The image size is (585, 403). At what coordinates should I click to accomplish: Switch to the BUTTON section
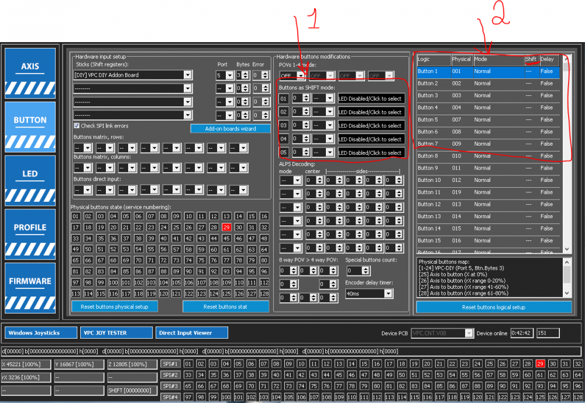pyautogui.click(x=30, y=127)
